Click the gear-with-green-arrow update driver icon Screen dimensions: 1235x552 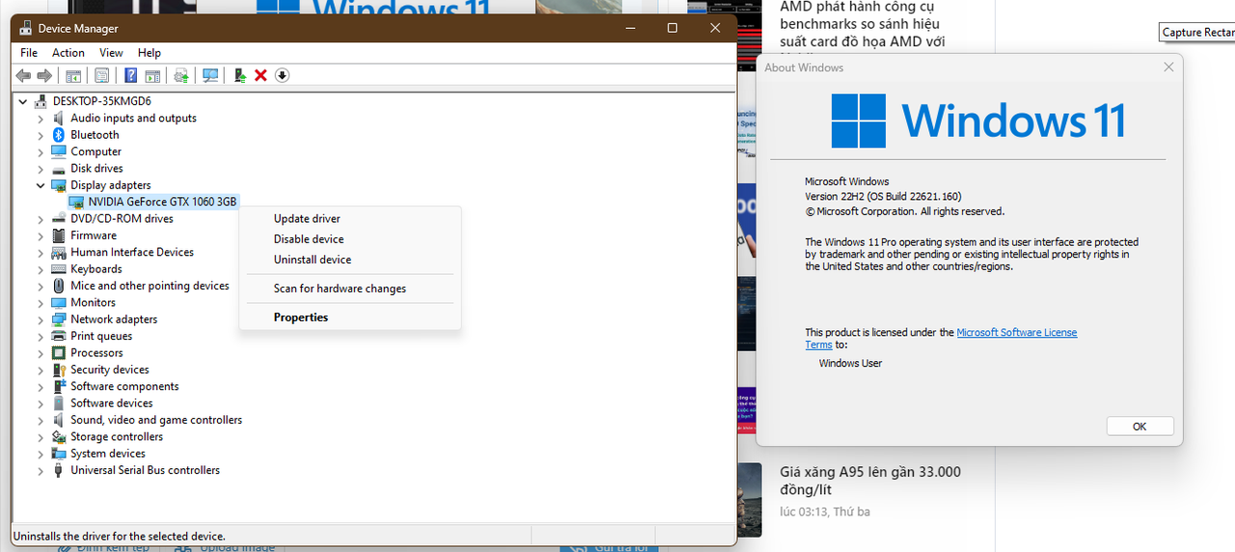coord(180,75)
